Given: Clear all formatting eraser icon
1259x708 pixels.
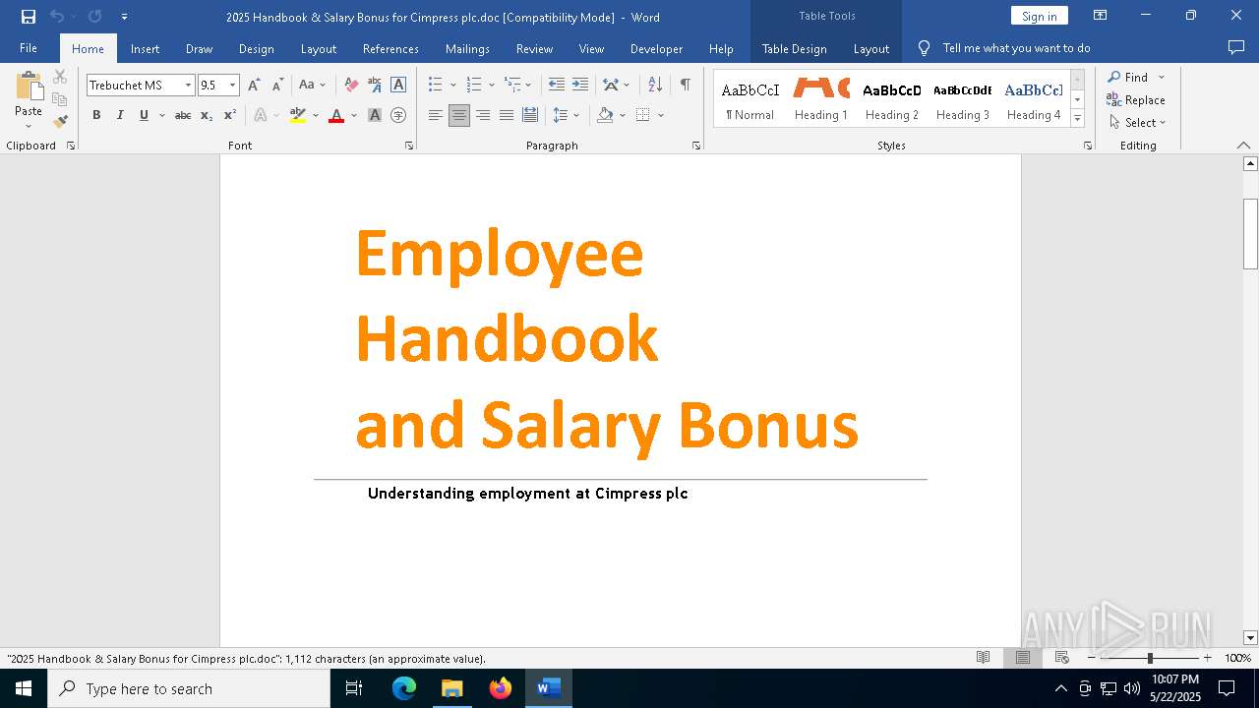Looking at the screenshot, I should tap(351, 85).
